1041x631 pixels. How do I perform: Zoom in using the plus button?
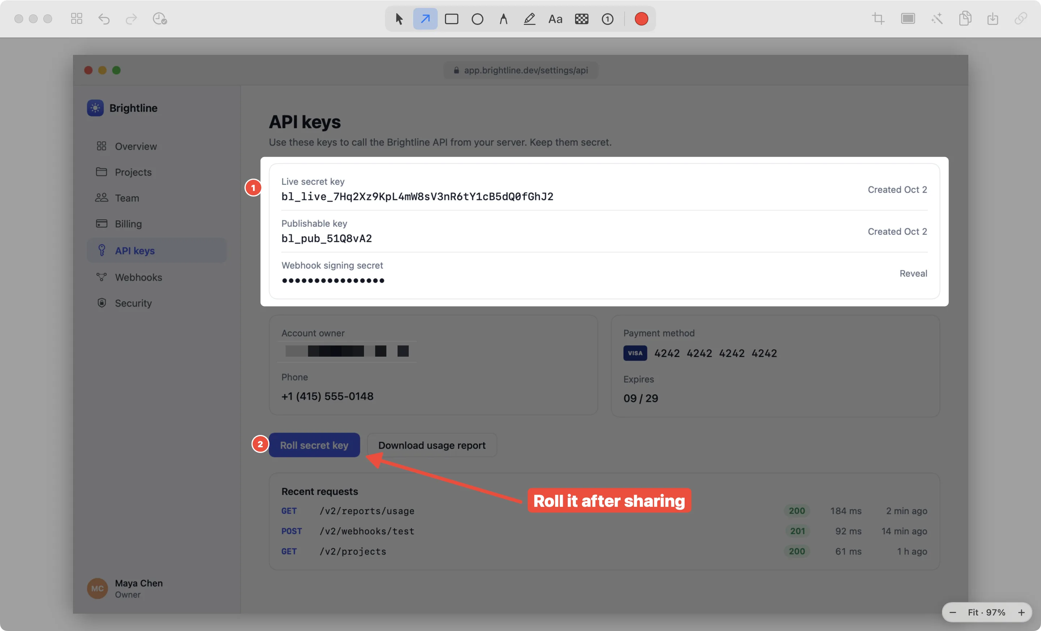1021,613
